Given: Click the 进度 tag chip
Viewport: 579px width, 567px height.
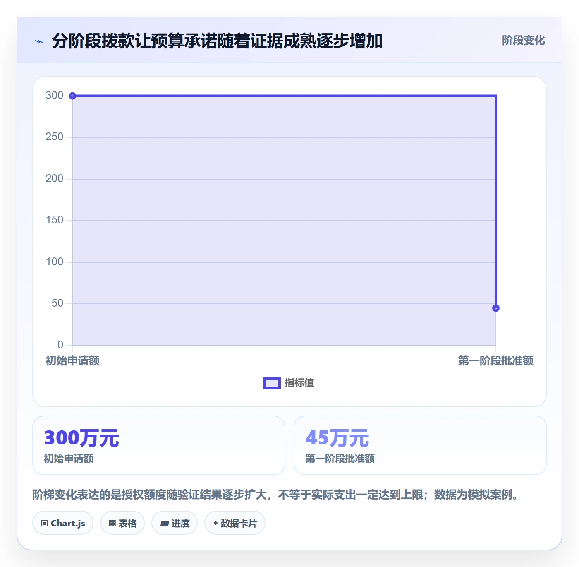Looking at the screenshot, I should tap(175, 523).
